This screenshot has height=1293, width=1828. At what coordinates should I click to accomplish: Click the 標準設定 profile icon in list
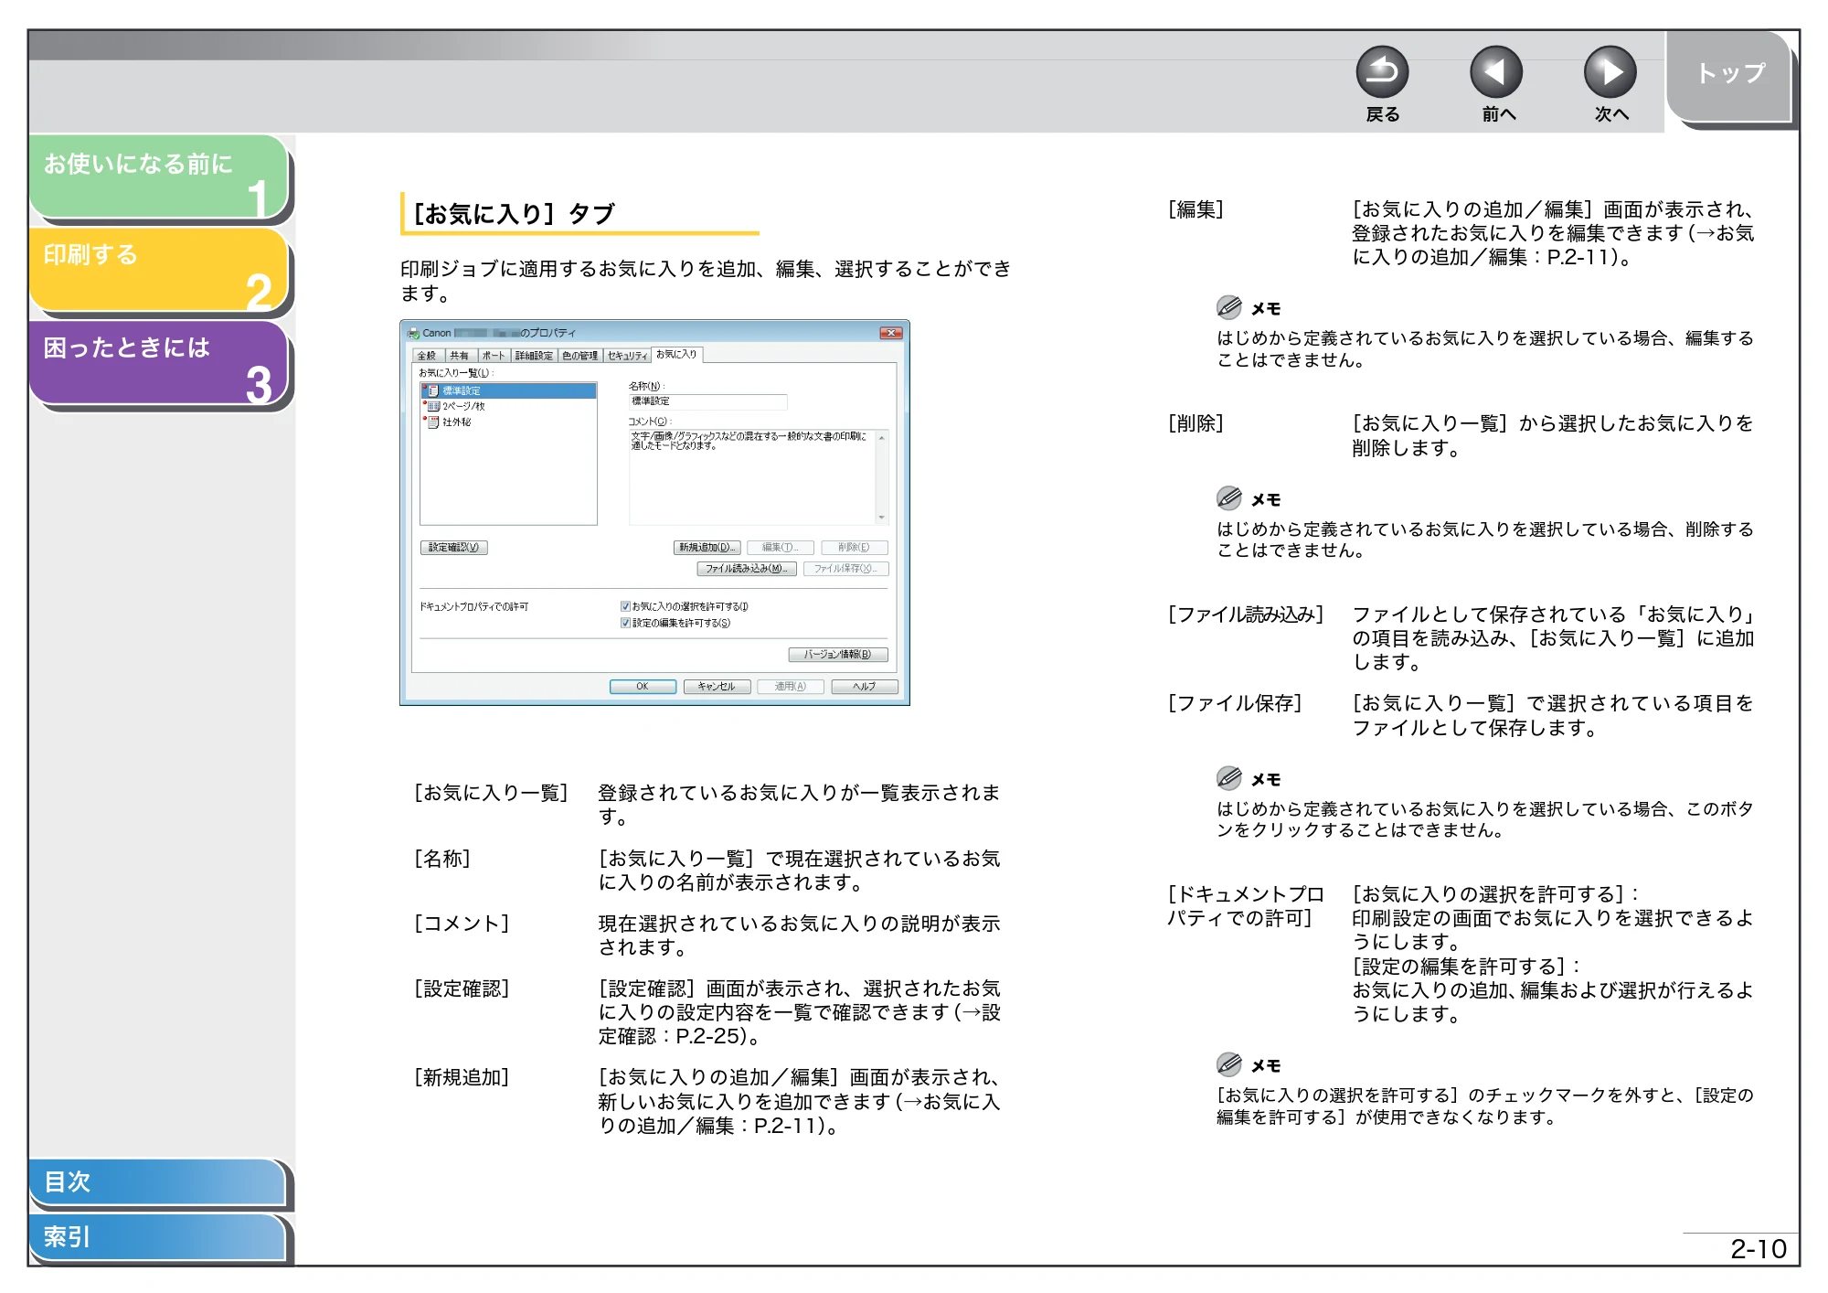432,390
